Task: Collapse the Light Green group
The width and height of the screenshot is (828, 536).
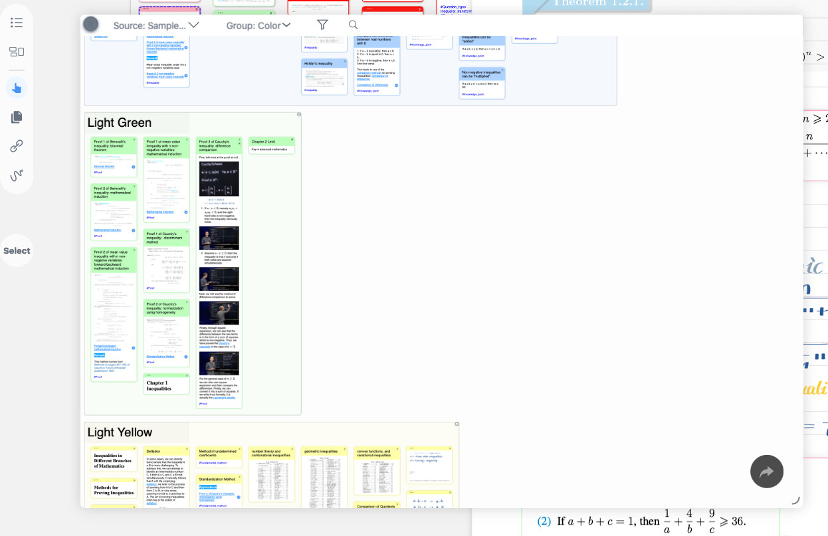Action: 299,114
